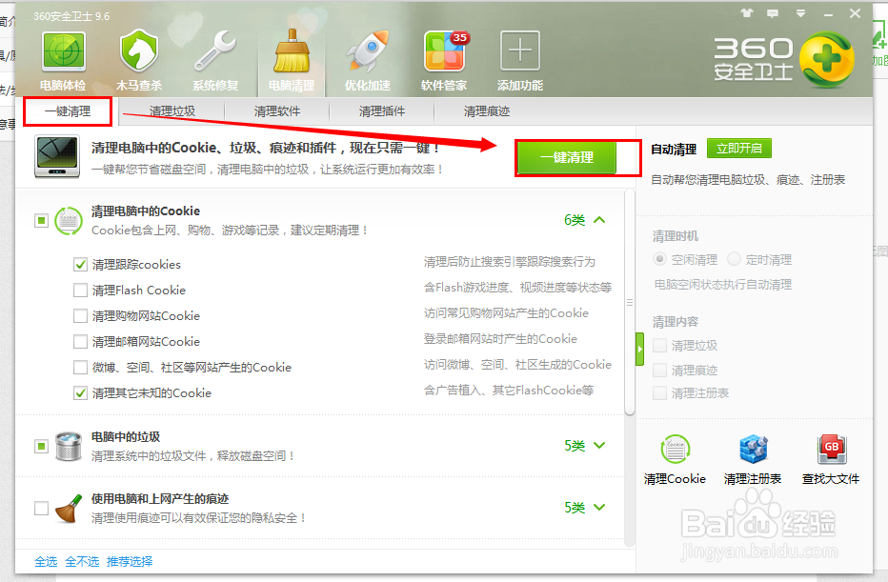This screenshot has height=582, width=888.
Task: Select 空闲清理 radio button
Action: [x=659, y=259]
